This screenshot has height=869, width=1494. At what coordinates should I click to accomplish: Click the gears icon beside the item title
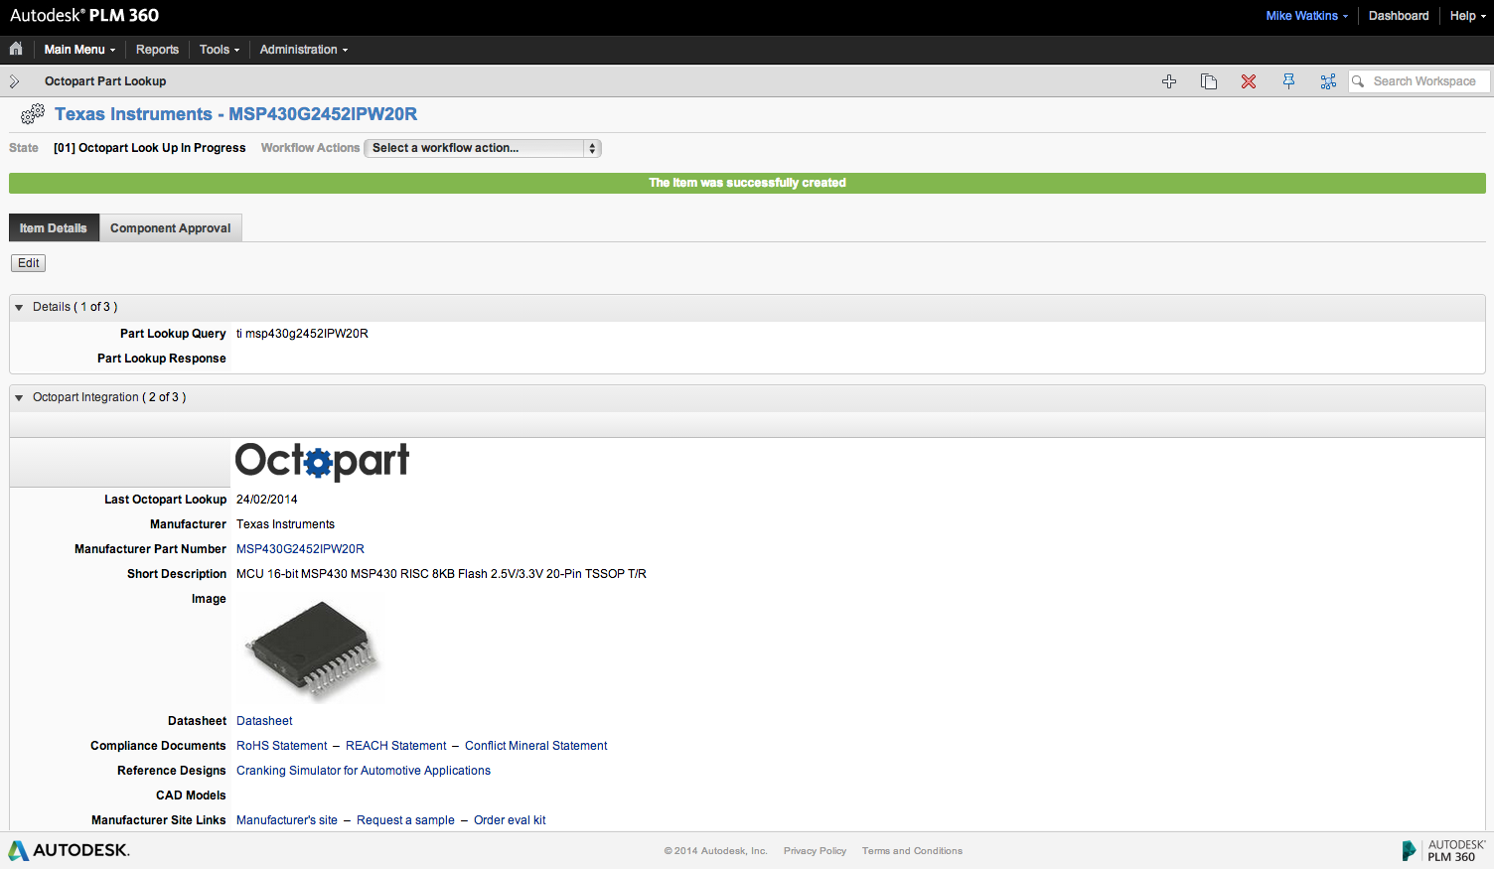tap(32, 114)
